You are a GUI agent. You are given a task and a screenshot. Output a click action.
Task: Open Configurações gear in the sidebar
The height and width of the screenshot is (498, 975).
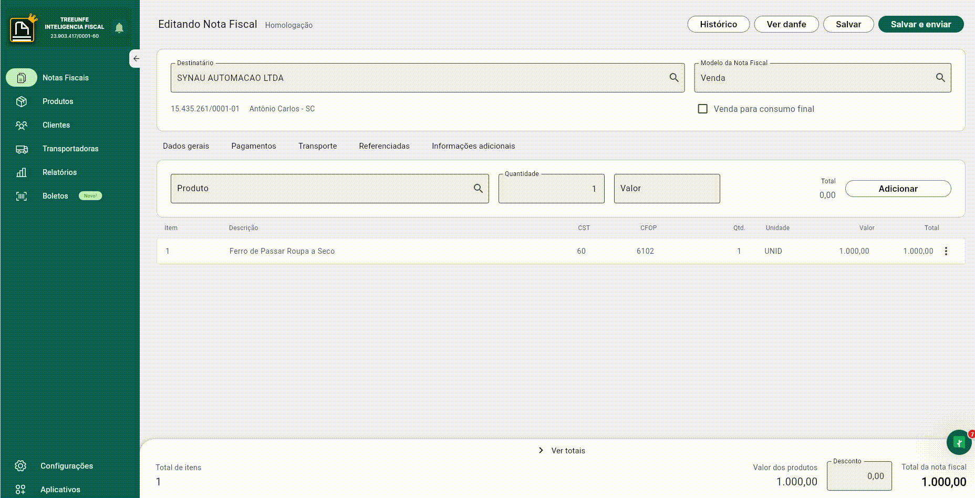tap(21, 466)
